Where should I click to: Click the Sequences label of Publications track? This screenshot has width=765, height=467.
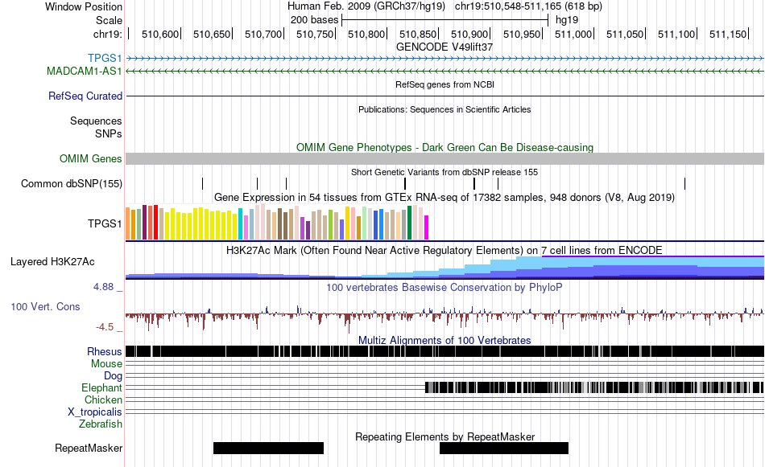(96, 121)
